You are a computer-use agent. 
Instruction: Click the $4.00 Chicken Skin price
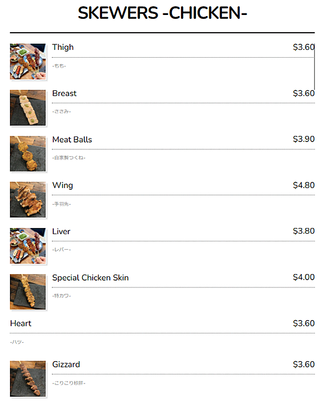pos(304,277)
